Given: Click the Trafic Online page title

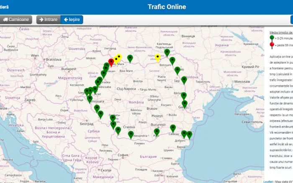Looking at the screenshot, I should tap(167, 7).
